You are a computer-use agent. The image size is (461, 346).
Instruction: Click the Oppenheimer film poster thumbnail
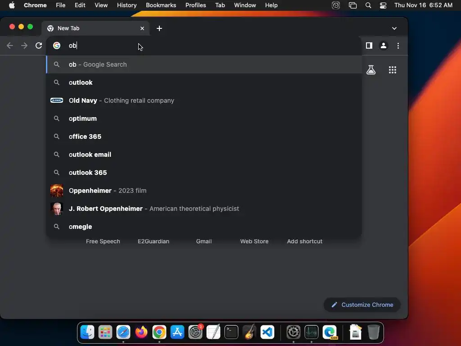coord(57,191)
